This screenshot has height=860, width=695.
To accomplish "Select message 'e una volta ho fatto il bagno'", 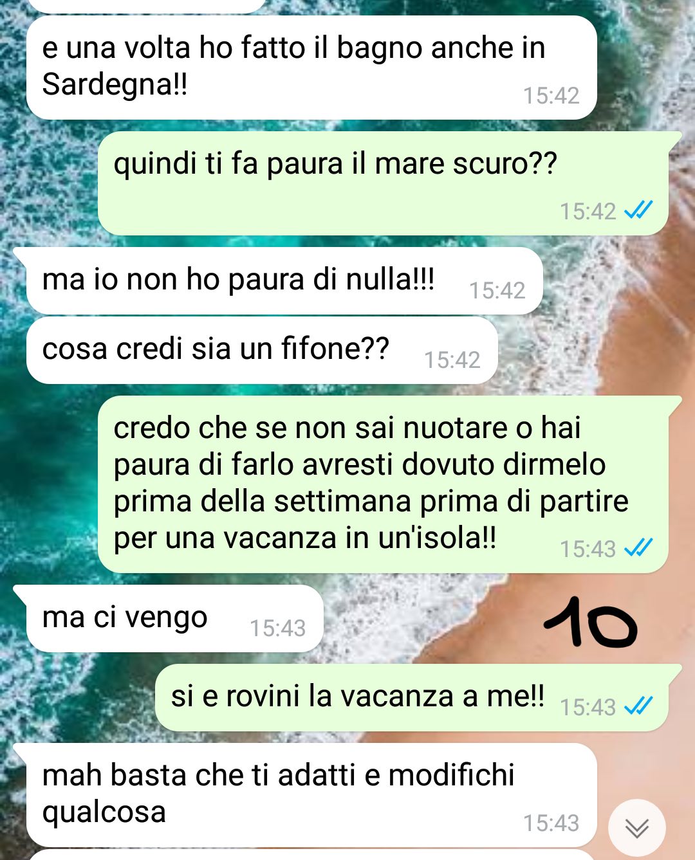I will [311, 67].
